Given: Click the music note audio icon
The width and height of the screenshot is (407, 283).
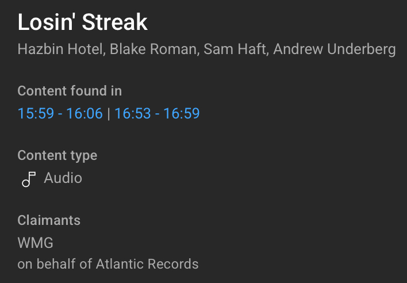Looking at the screenshot, I should [28, 179].
